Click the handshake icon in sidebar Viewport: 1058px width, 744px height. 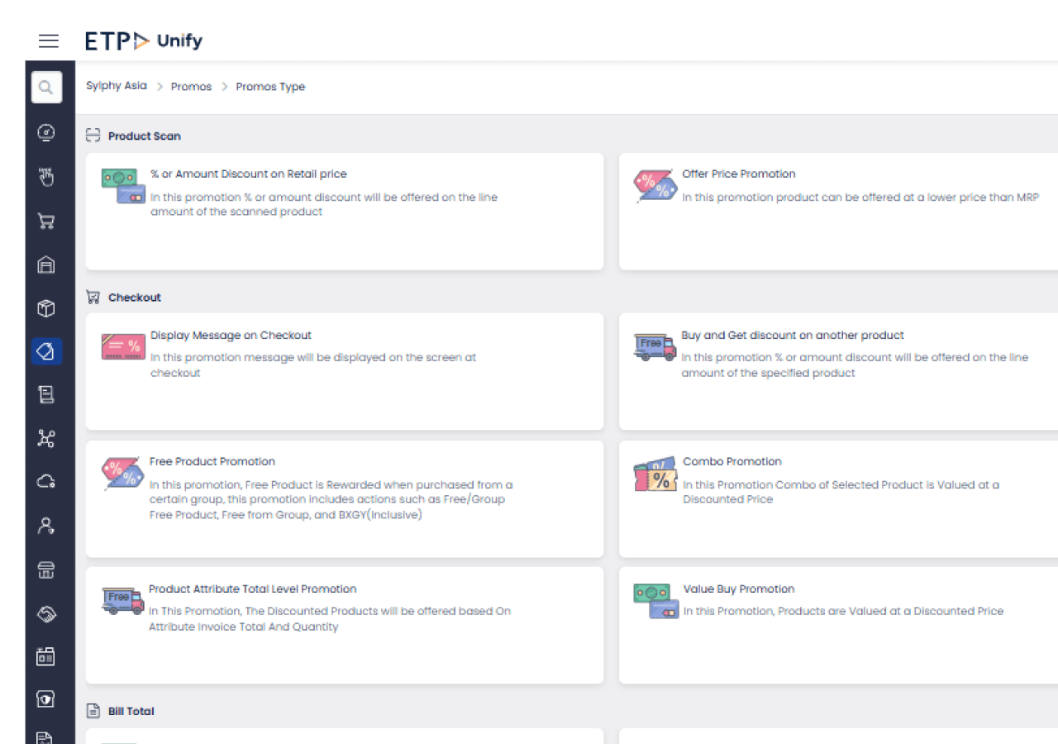coord(46,613)
